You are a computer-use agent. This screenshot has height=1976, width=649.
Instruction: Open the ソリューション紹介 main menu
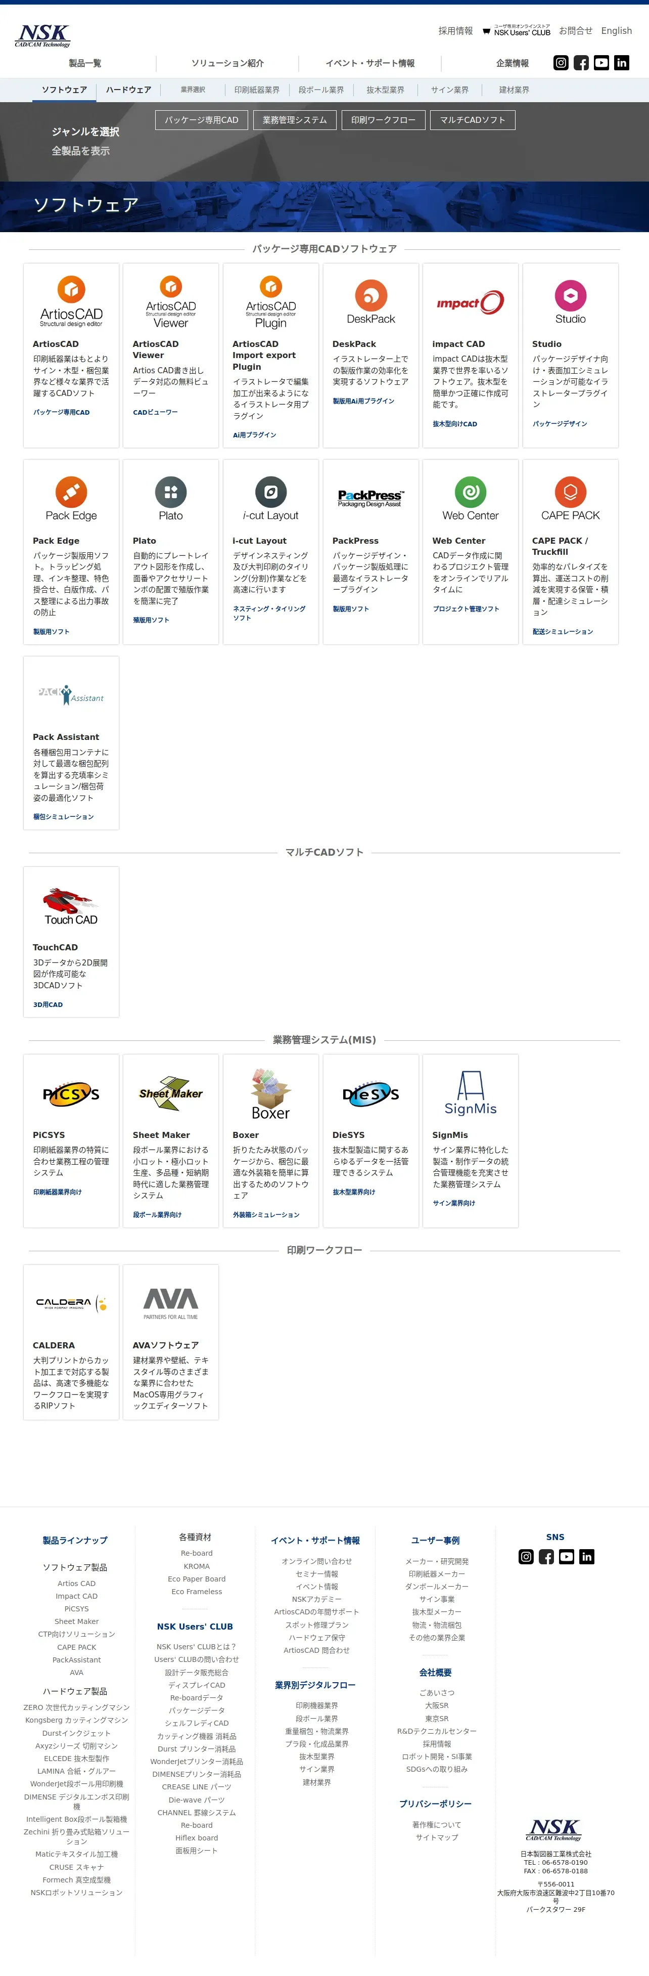coord(227,64)
